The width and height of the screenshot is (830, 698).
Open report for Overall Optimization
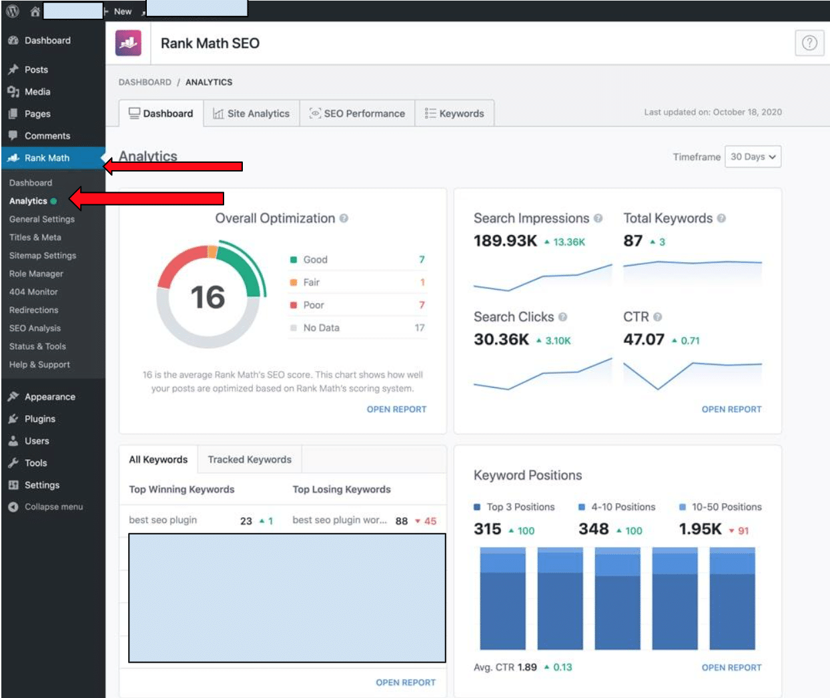tap(396, 409)
